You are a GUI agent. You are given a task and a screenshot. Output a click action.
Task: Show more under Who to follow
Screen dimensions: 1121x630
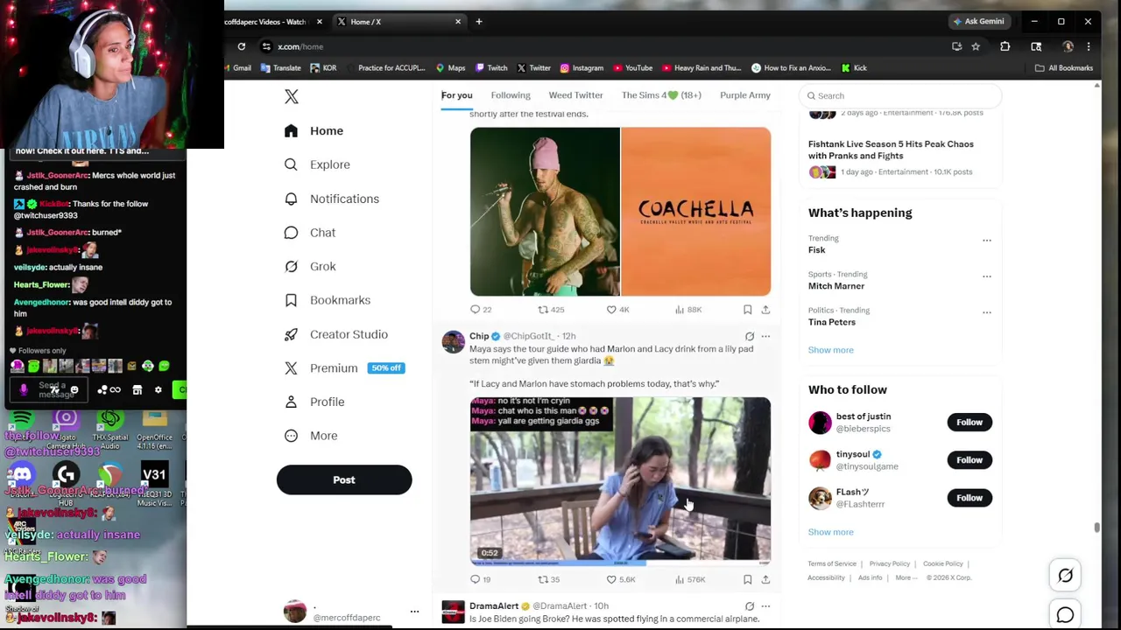tap(830, 532)
